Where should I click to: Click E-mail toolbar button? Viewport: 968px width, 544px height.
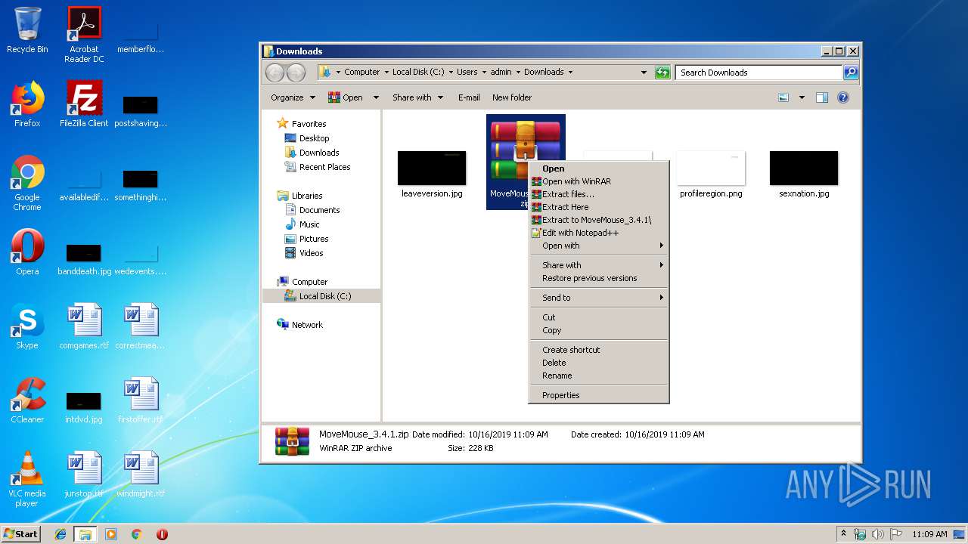pos(469,97)
